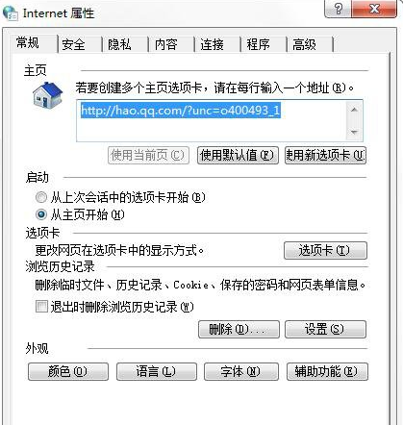The width and height of the screenshot is (403, 425).
Task: Click the homepage box scroll down arrow
Action: (x=354, y=132)
